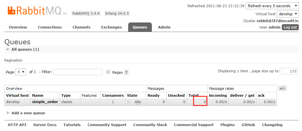Image resolution: width=302 pixels, height=131 pixels.
Task: Open the HTTP API link
Action: 17,125
